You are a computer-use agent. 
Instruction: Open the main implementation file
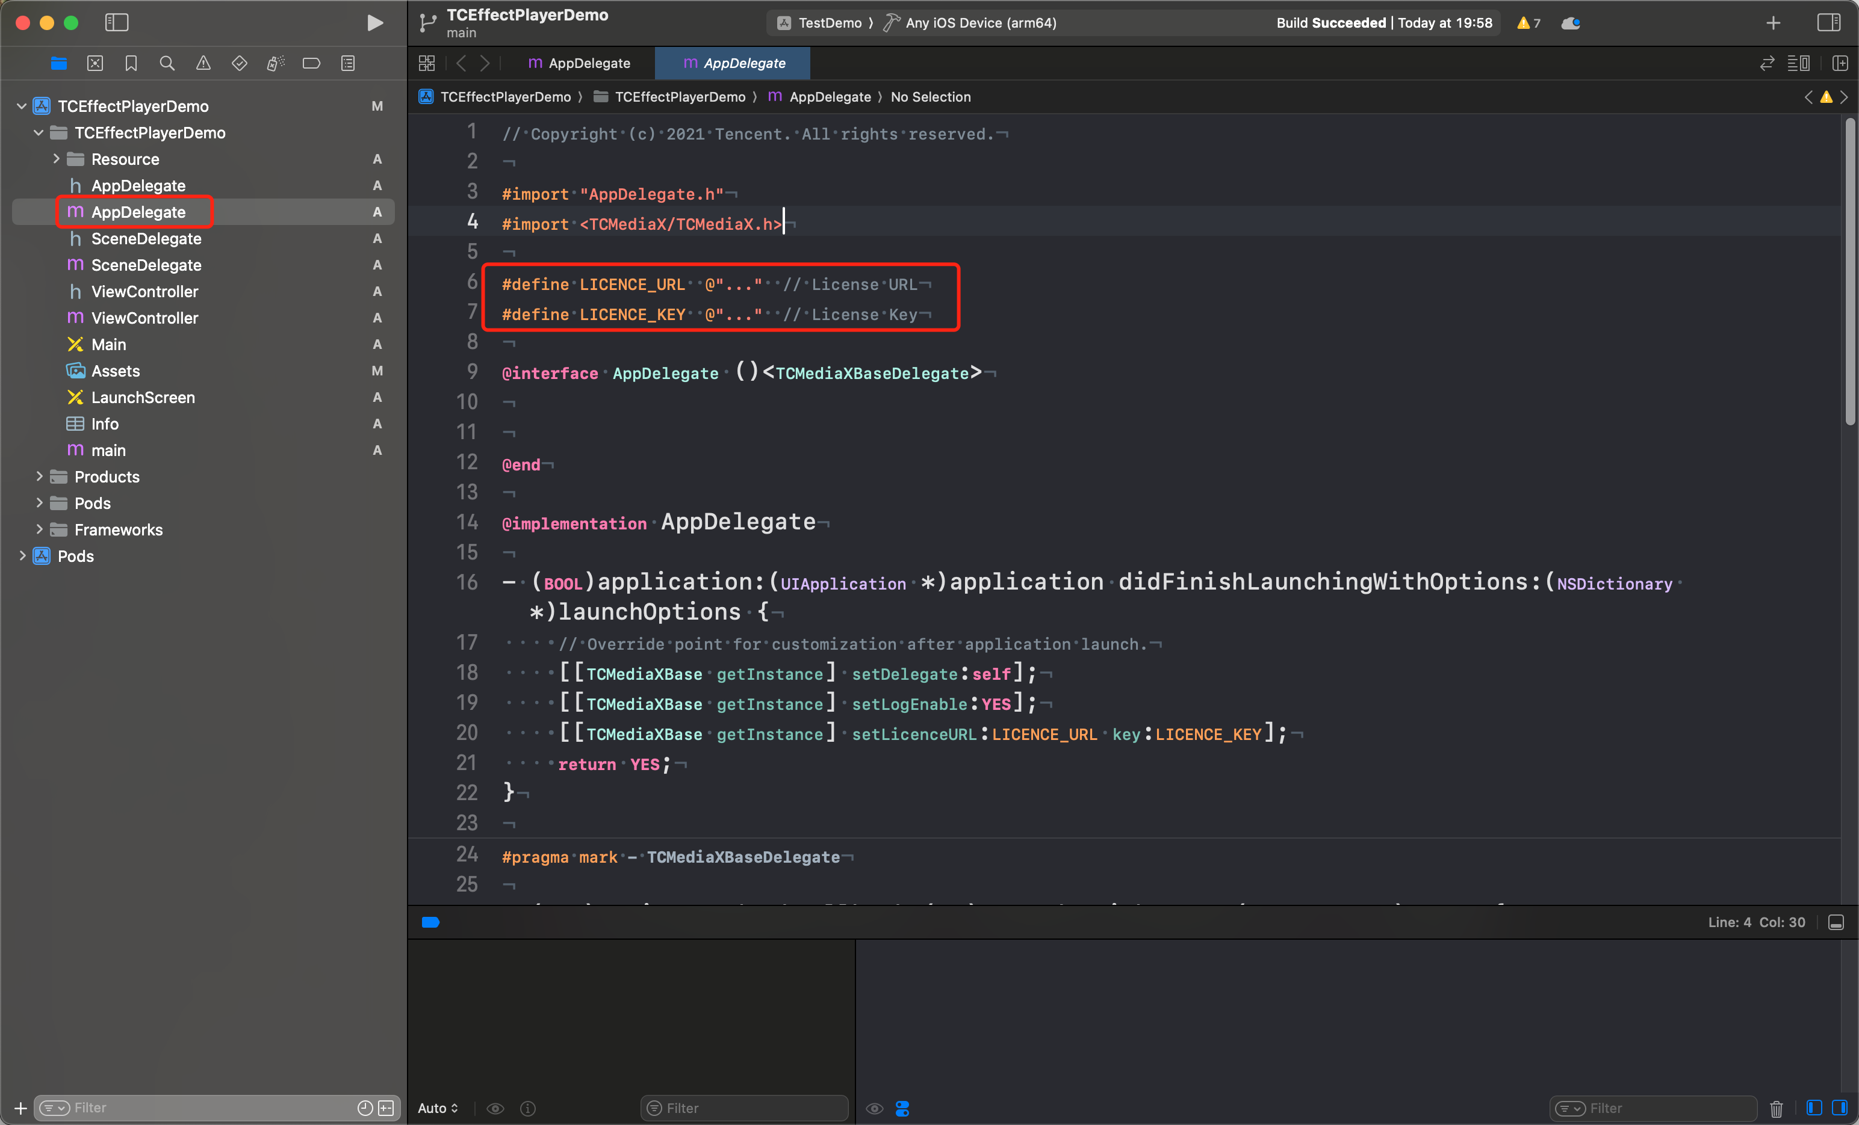(x=203, y=450)
